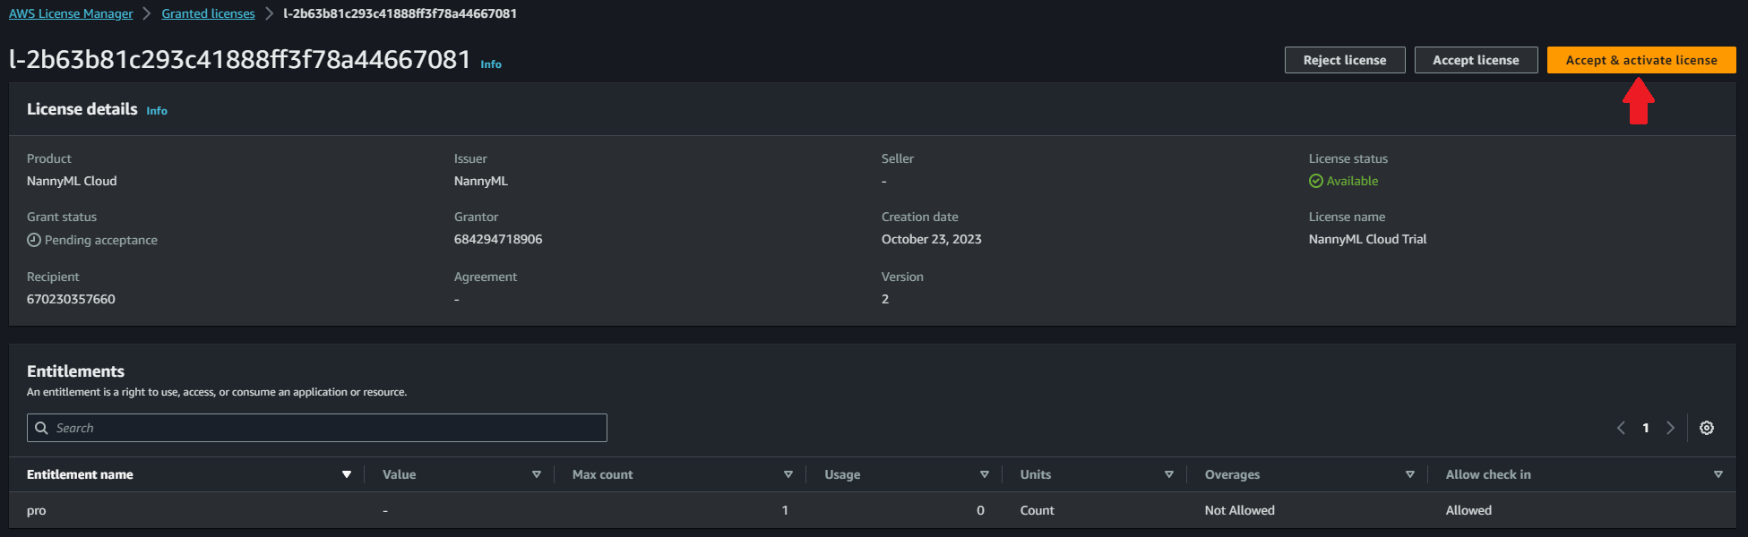Click the Value column sort arrow
Viewport: 1748px width, 537px height.
[x=537, y=474]
